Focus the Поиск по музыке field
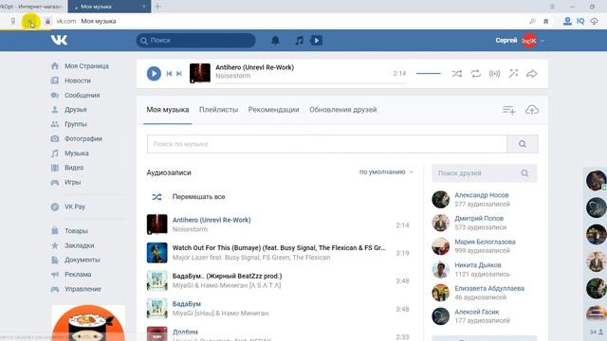Image resolution: width=607 pixels, height=341 pixels. (327, 144)
